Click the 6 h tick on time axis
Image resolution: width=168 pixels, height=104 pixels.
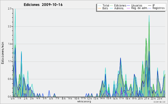click(51, 99)
